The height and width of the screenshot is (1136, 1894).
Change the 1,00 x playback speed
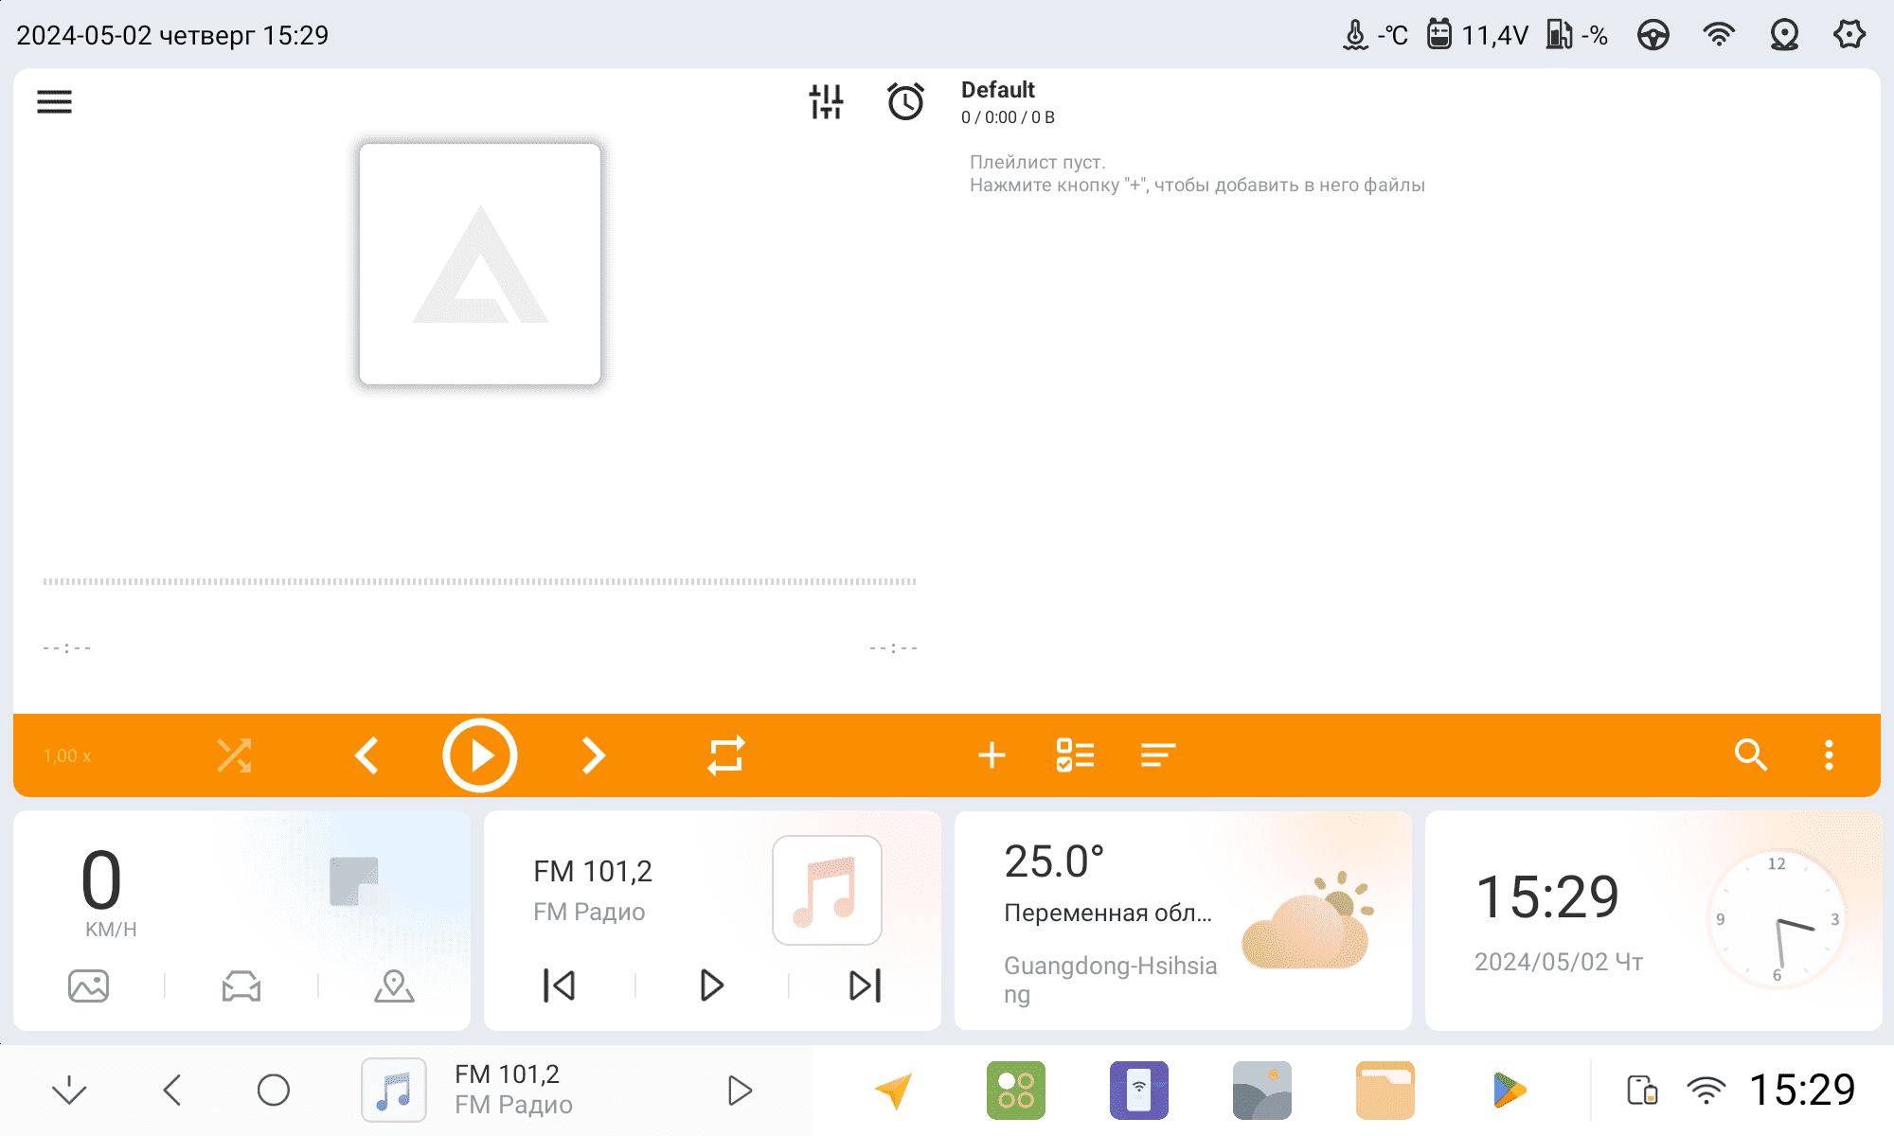coord(66,756)
